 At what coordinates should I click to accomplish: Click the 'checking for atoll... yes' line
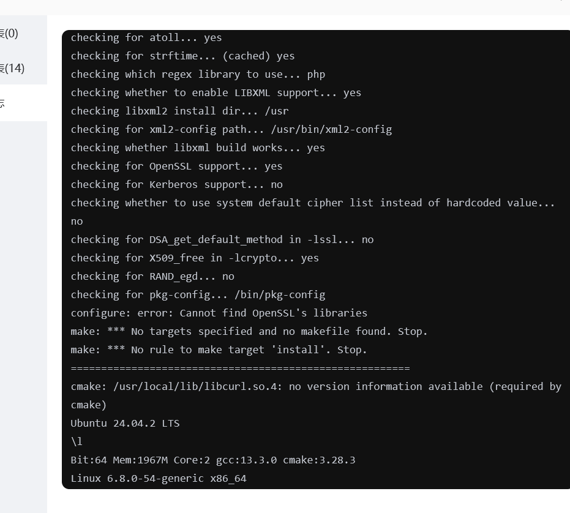[146, 38]
